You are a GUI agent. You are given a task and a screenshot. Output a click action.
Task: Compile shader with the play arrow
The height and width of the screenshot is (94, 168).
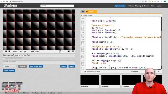click(85, 72)
